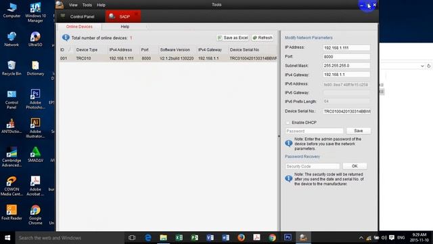Show hidden tray icons chevron
The width and height of the screenshot is (433, 244).
coord(361,238)
